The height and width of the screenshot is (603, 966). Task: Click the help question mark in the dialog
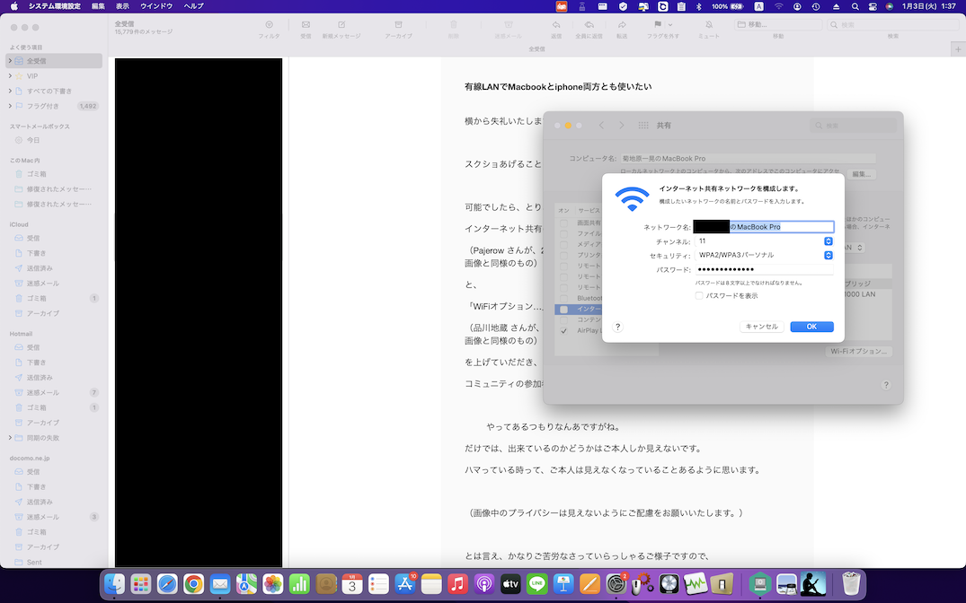click(618, 327)
